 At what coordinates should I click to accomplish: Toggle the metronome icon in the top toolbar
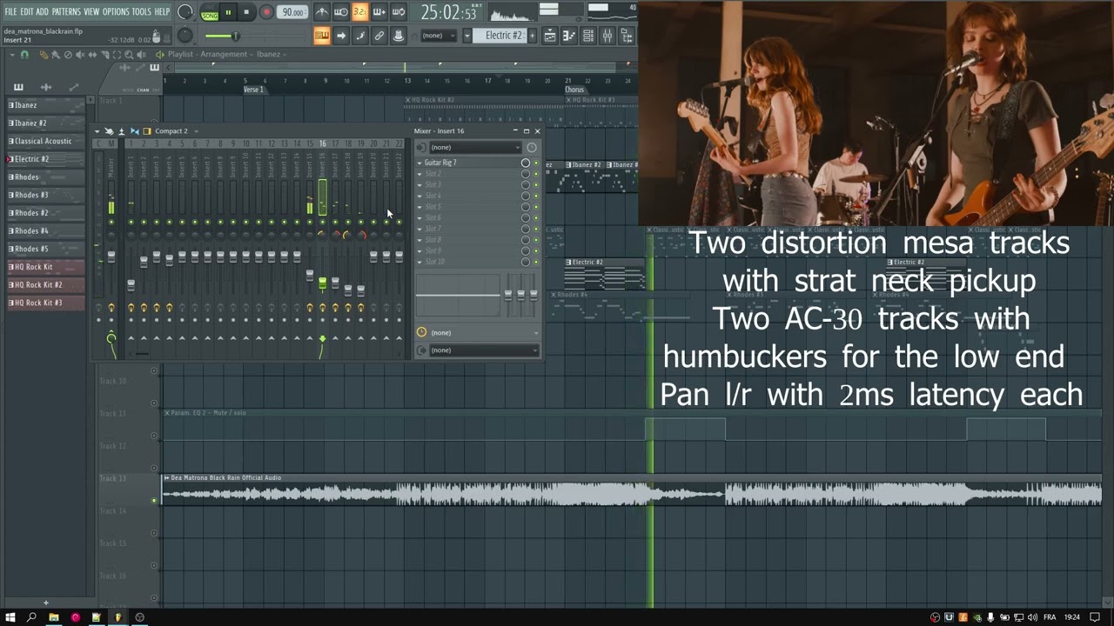click(321, 12)
